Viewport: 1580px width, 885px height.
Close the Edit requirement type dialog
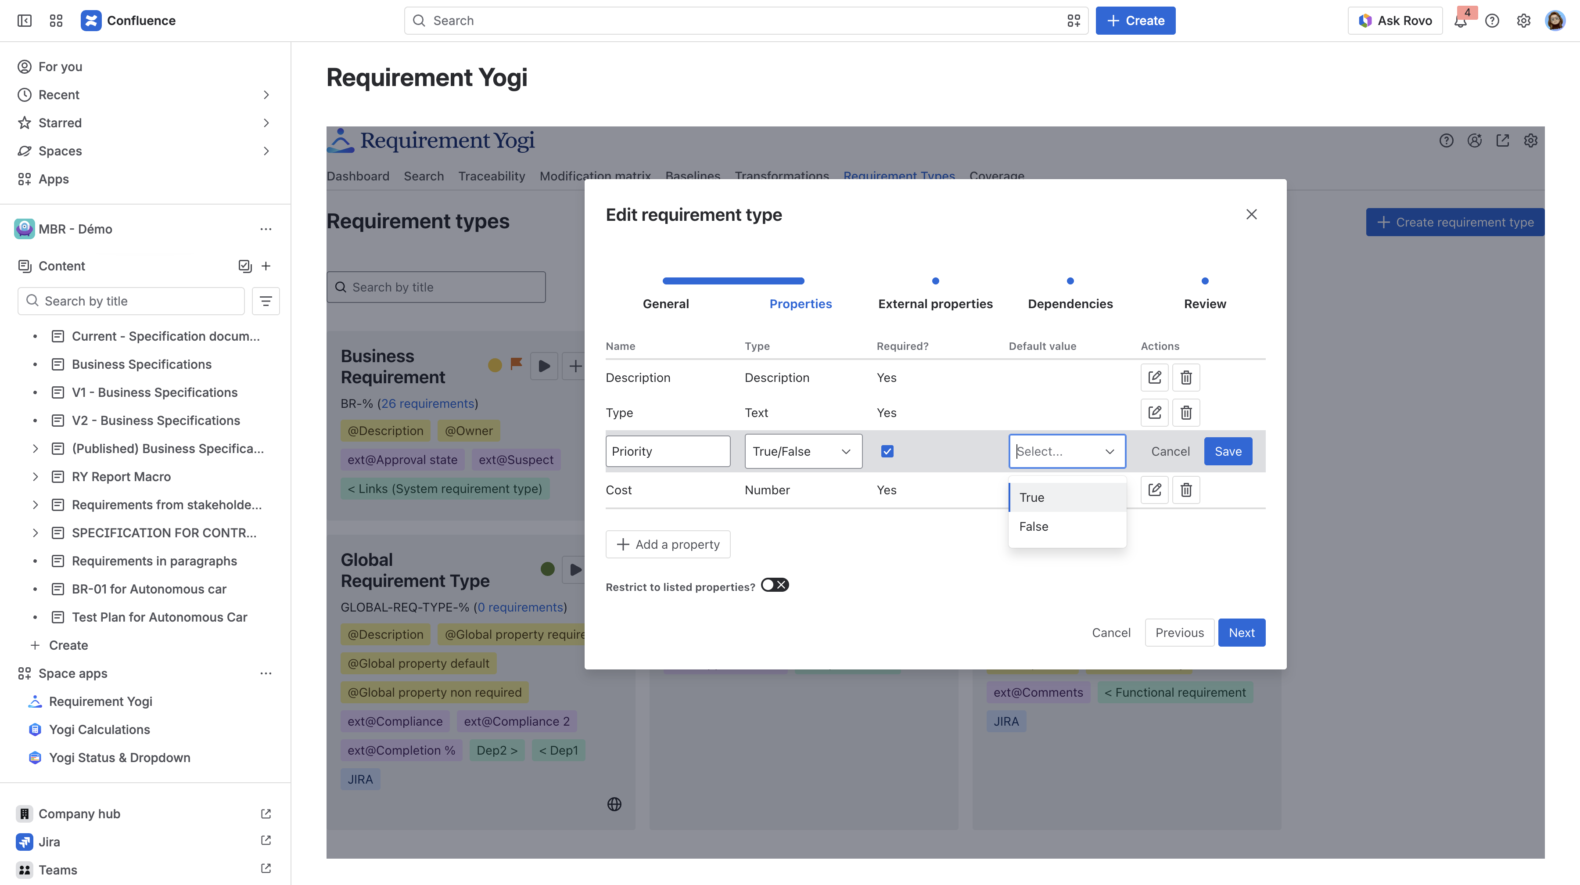pyautogui.click(x=1252, y=214)
